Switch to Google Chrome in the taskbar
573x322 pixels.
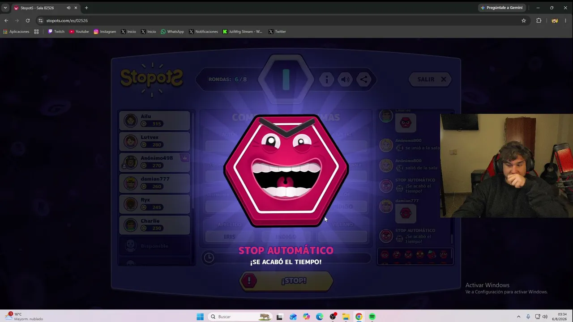coord(359,317)
